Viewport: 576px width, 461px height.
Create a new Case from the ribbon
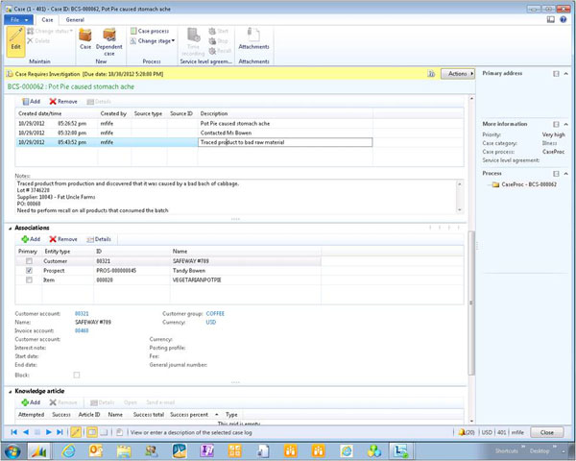85,38
